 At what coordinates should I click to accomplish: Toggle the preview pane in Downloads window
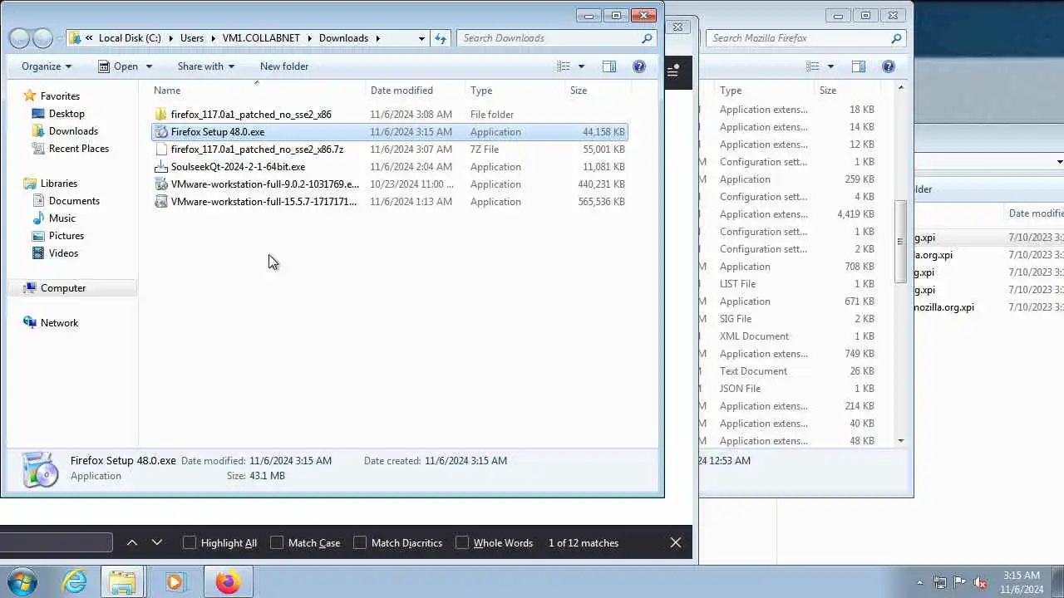pyautogui.click(x=609, y=66)
